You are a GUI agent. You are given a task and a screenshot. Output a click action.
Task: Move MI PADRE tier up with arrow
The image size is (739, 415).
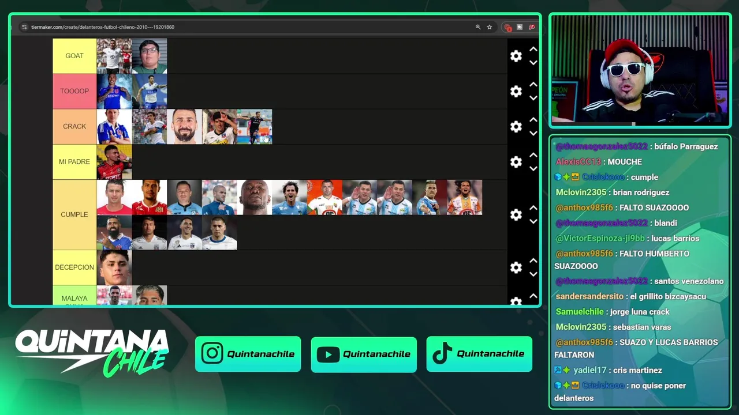(533, 155)
